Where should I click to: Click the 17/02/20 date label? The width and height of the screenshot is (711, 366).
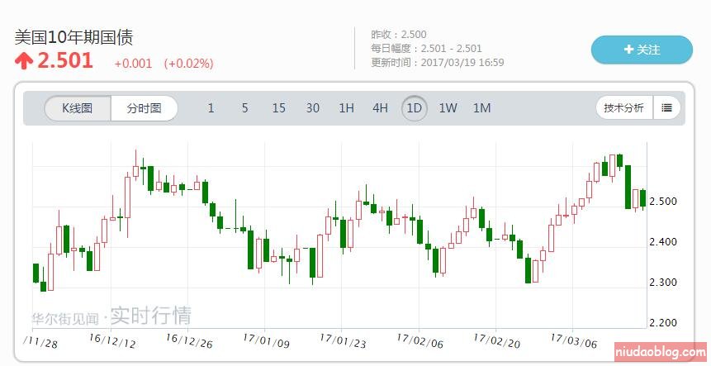click(x=496, y=340)
